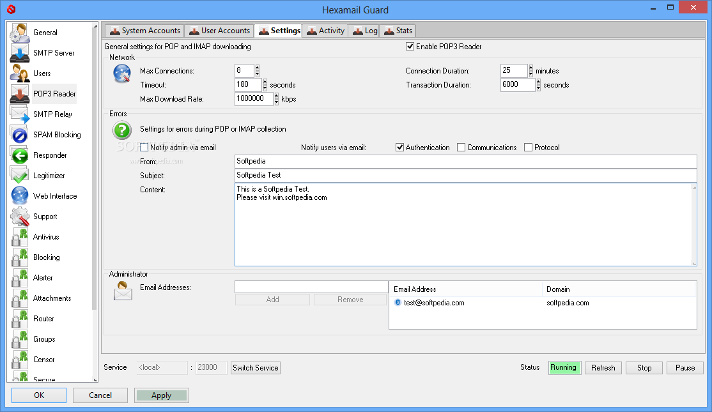The width and height of the screenshot is (712, 412).
Task: Toggle Enable POP3 Reader checkbox
Action: pos(410,46)
